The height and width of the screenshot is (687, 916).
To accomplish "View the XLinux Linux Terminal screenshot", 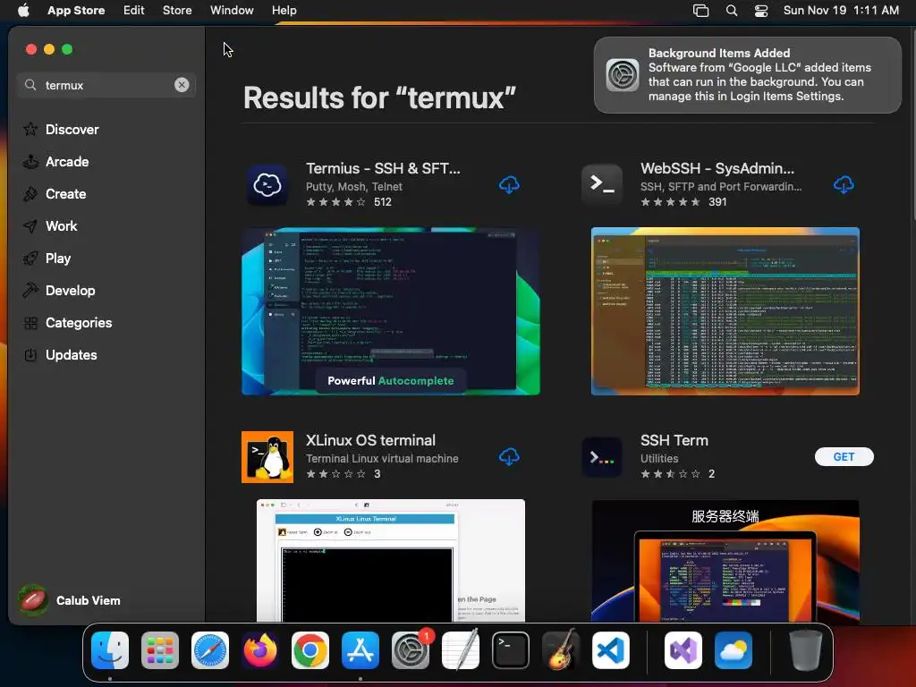I will point(391,560).
